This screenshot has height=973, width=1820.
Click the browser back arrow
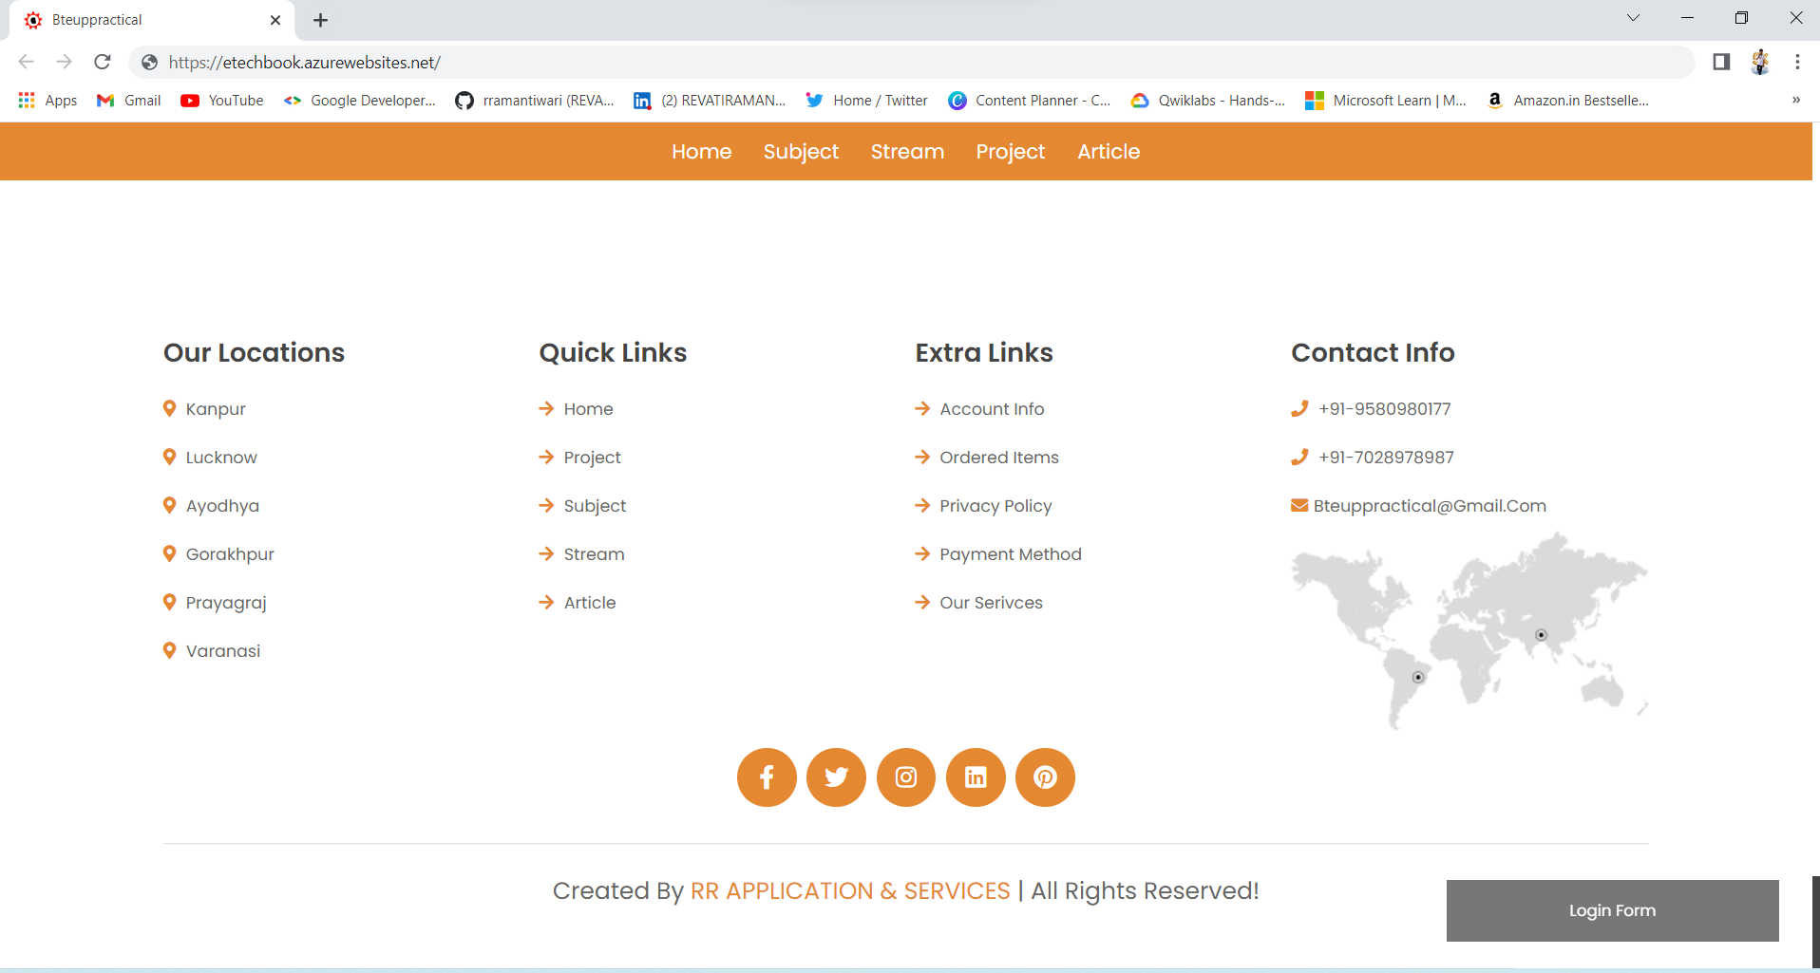click(26, 62)
